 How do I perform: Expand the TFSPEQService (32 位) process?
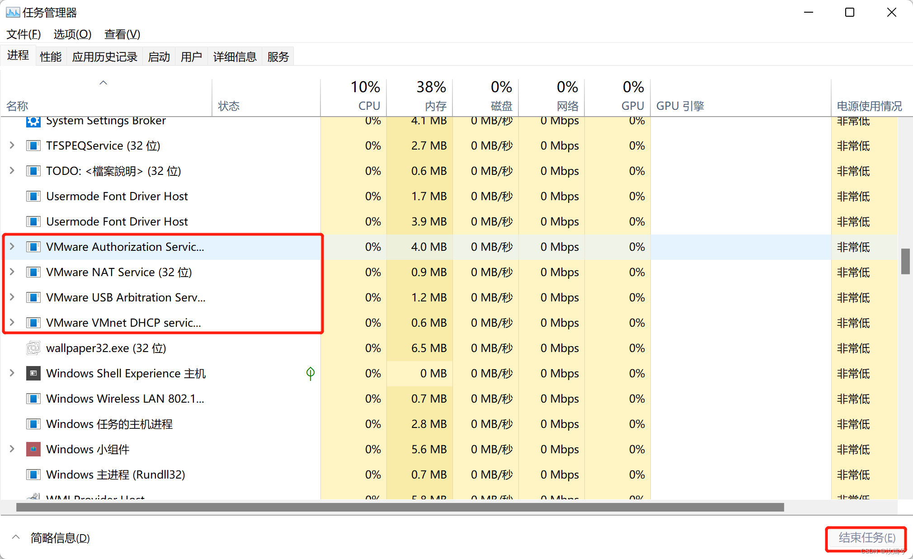pyautogui.click(x=12, y=146)
